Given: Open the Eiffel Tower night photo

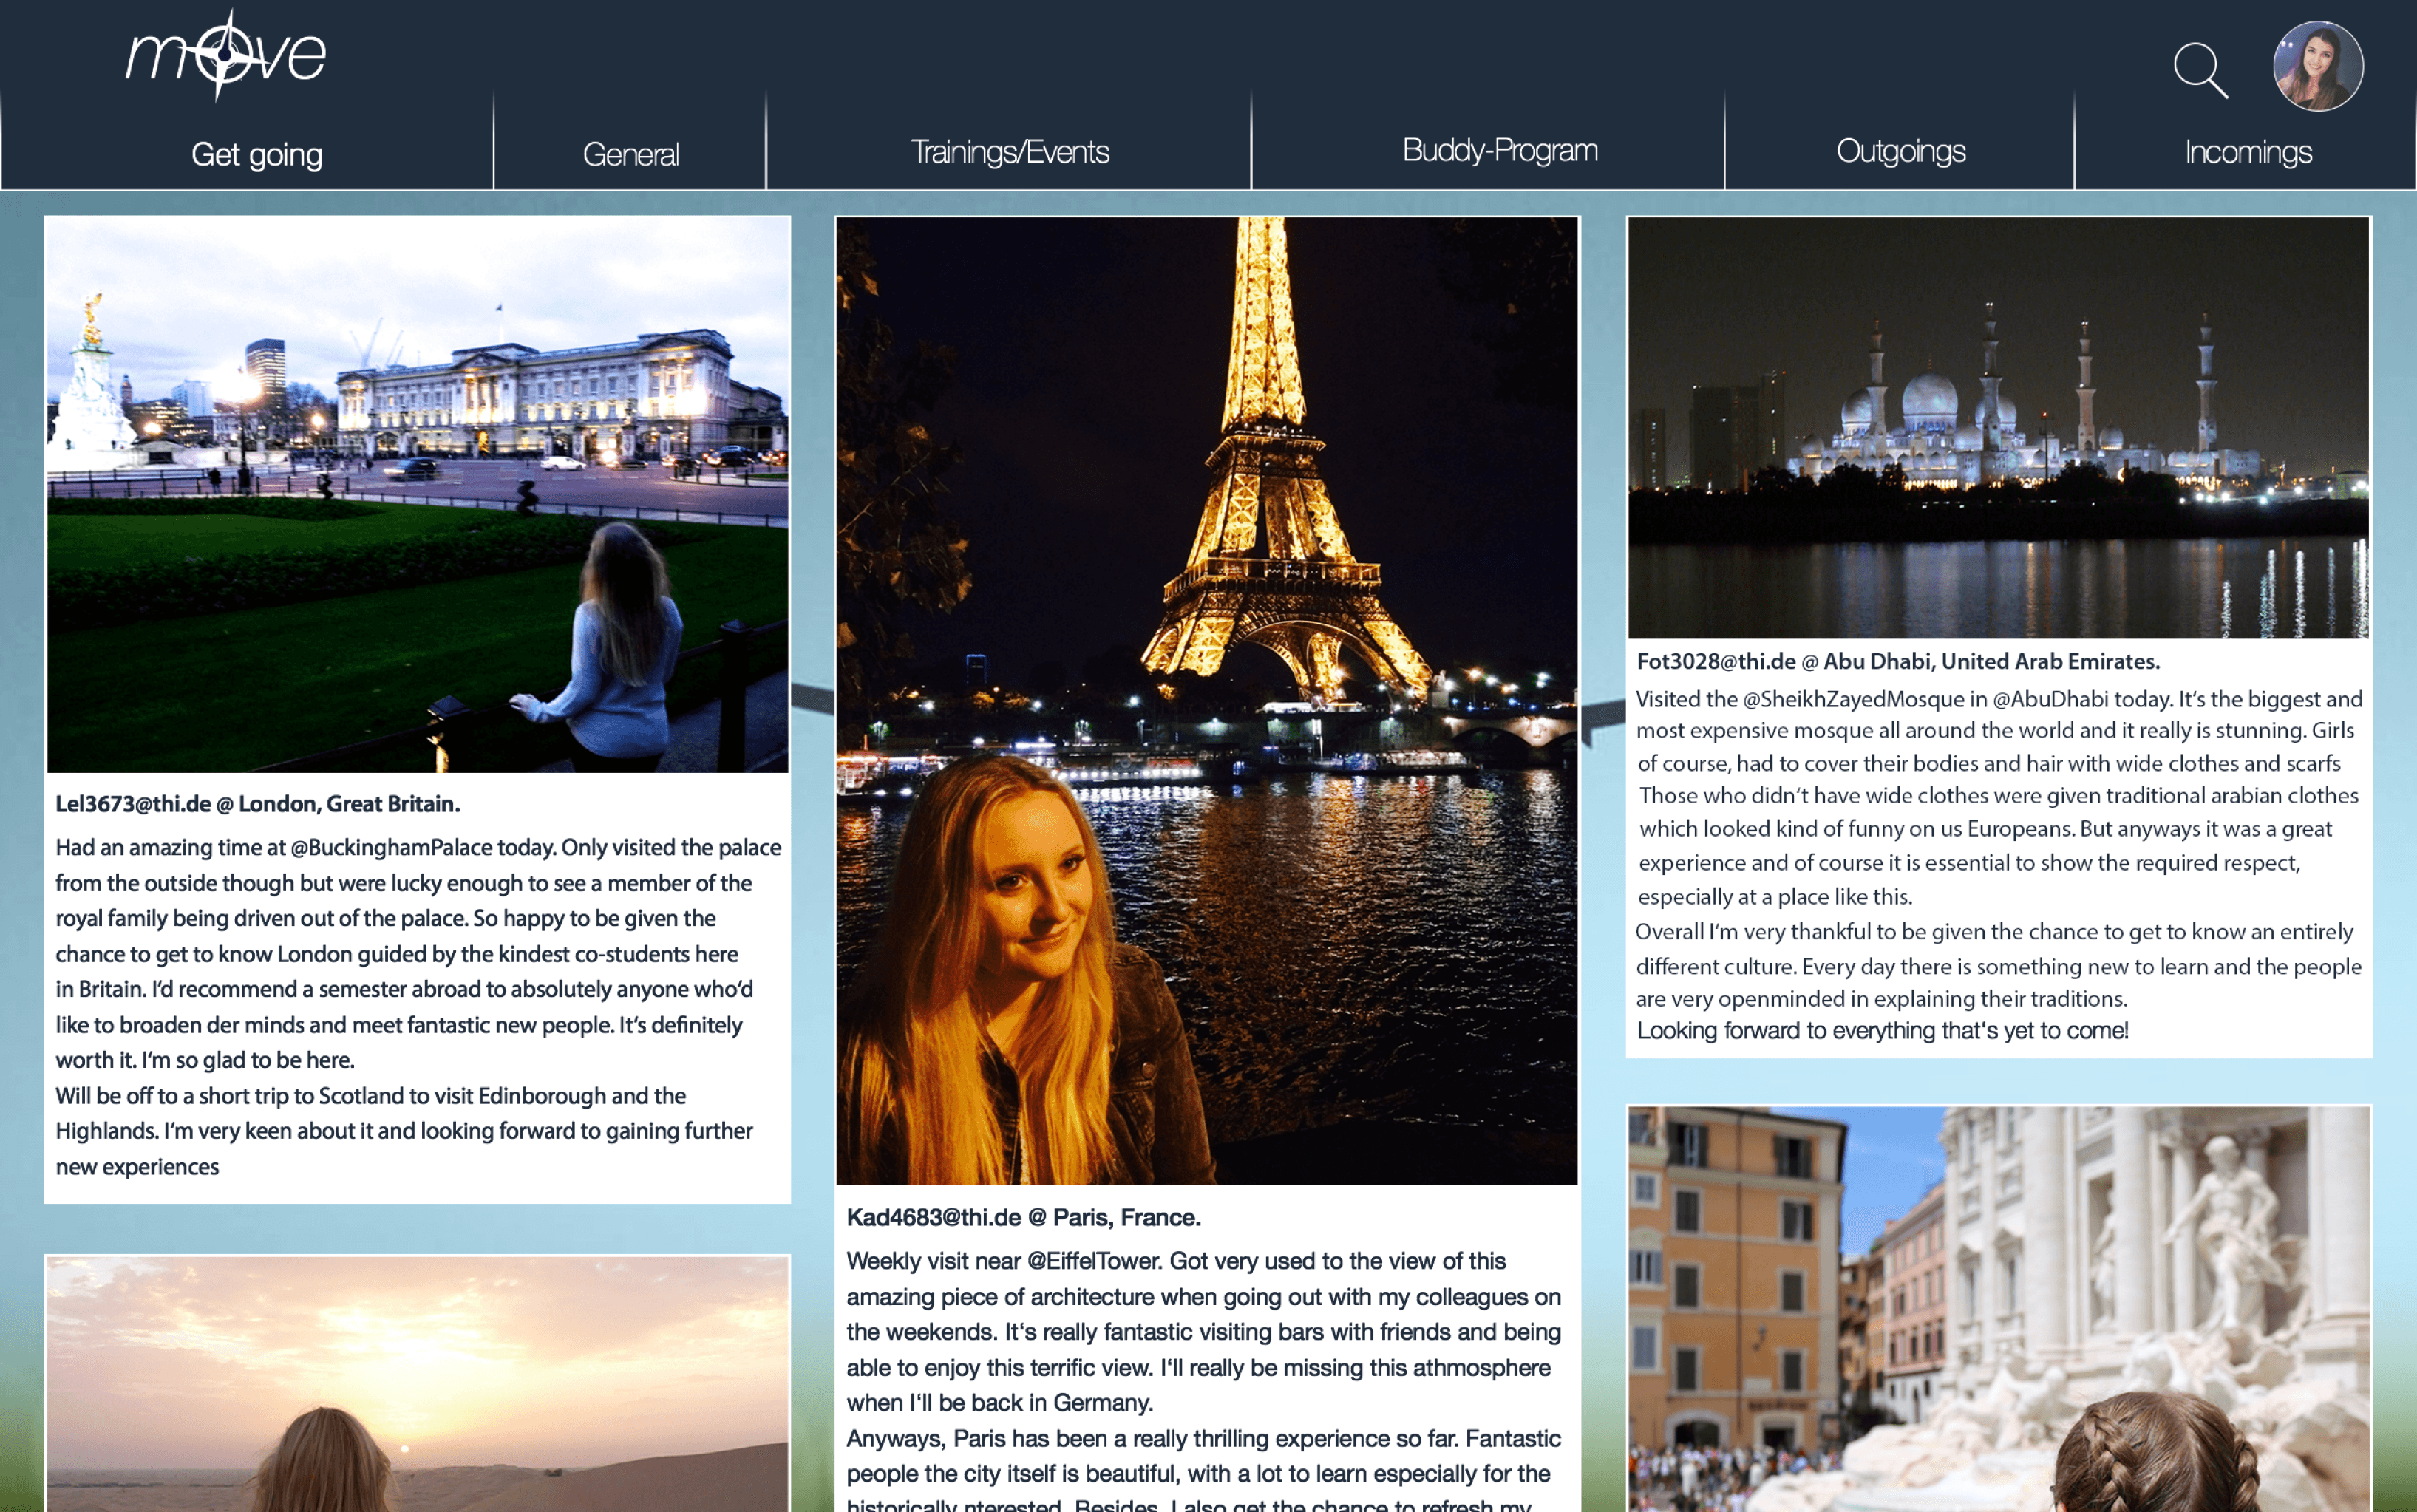Looking at the screenshot, I should (x=1206, y=700).
